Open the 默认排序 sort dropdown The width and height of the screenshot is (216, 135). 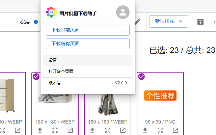click(x=169, y=22)
